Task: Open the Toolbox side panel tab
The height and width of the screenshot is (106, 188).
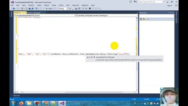Action: (11, 14)
